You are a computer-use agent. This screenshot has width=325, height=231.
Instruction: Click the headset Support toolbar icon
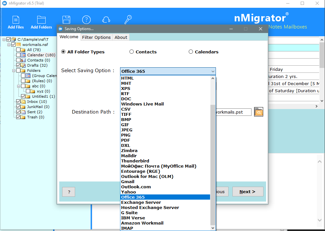tap(106, 20)
